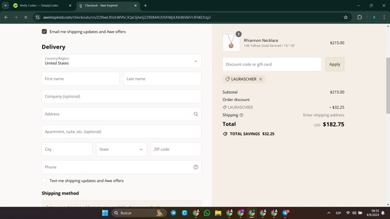Viewport: 390px width, 219px height.
Task: Open the tab search dropdown arrow
Action: pos(5,5)
